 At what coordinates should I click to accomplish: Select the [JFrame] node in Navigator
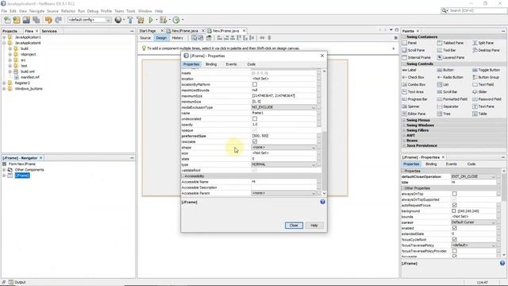point(22,176)
